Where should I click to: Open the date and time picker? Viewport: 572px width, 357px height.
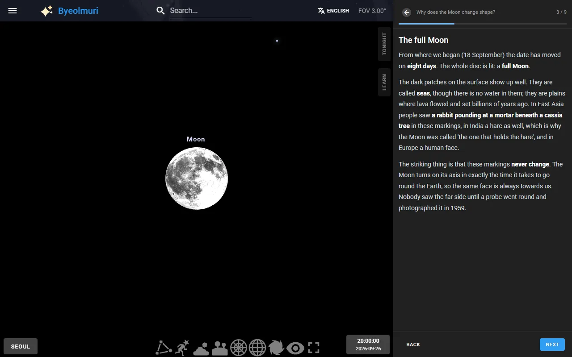[x=368, y=345]
